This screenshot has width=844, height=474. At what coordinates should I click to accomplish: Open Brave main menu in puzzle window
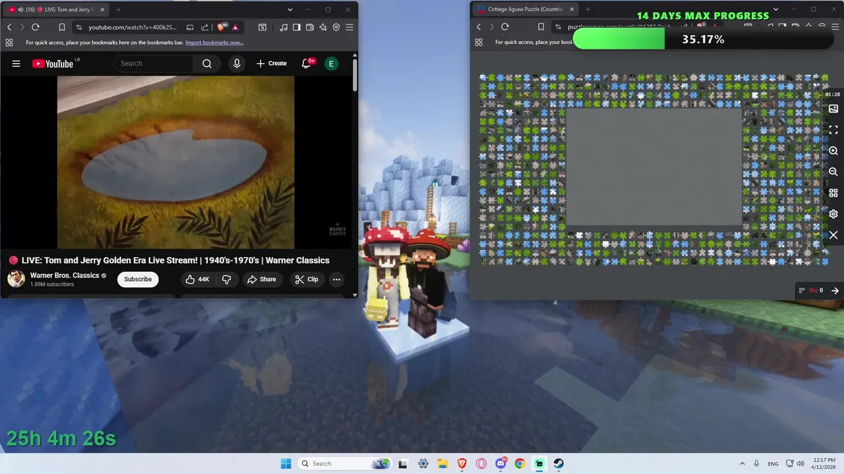[x=835, y=26]
